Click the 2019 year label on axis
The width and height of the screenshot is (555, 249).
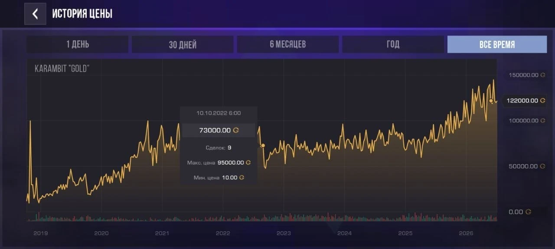40,233
